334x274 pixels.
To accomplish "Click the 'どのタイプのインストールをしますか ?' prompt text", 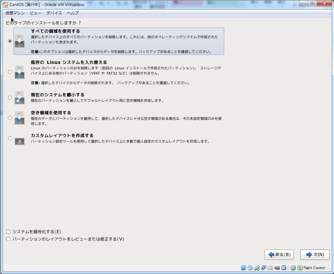I will [x=43, y=23].
